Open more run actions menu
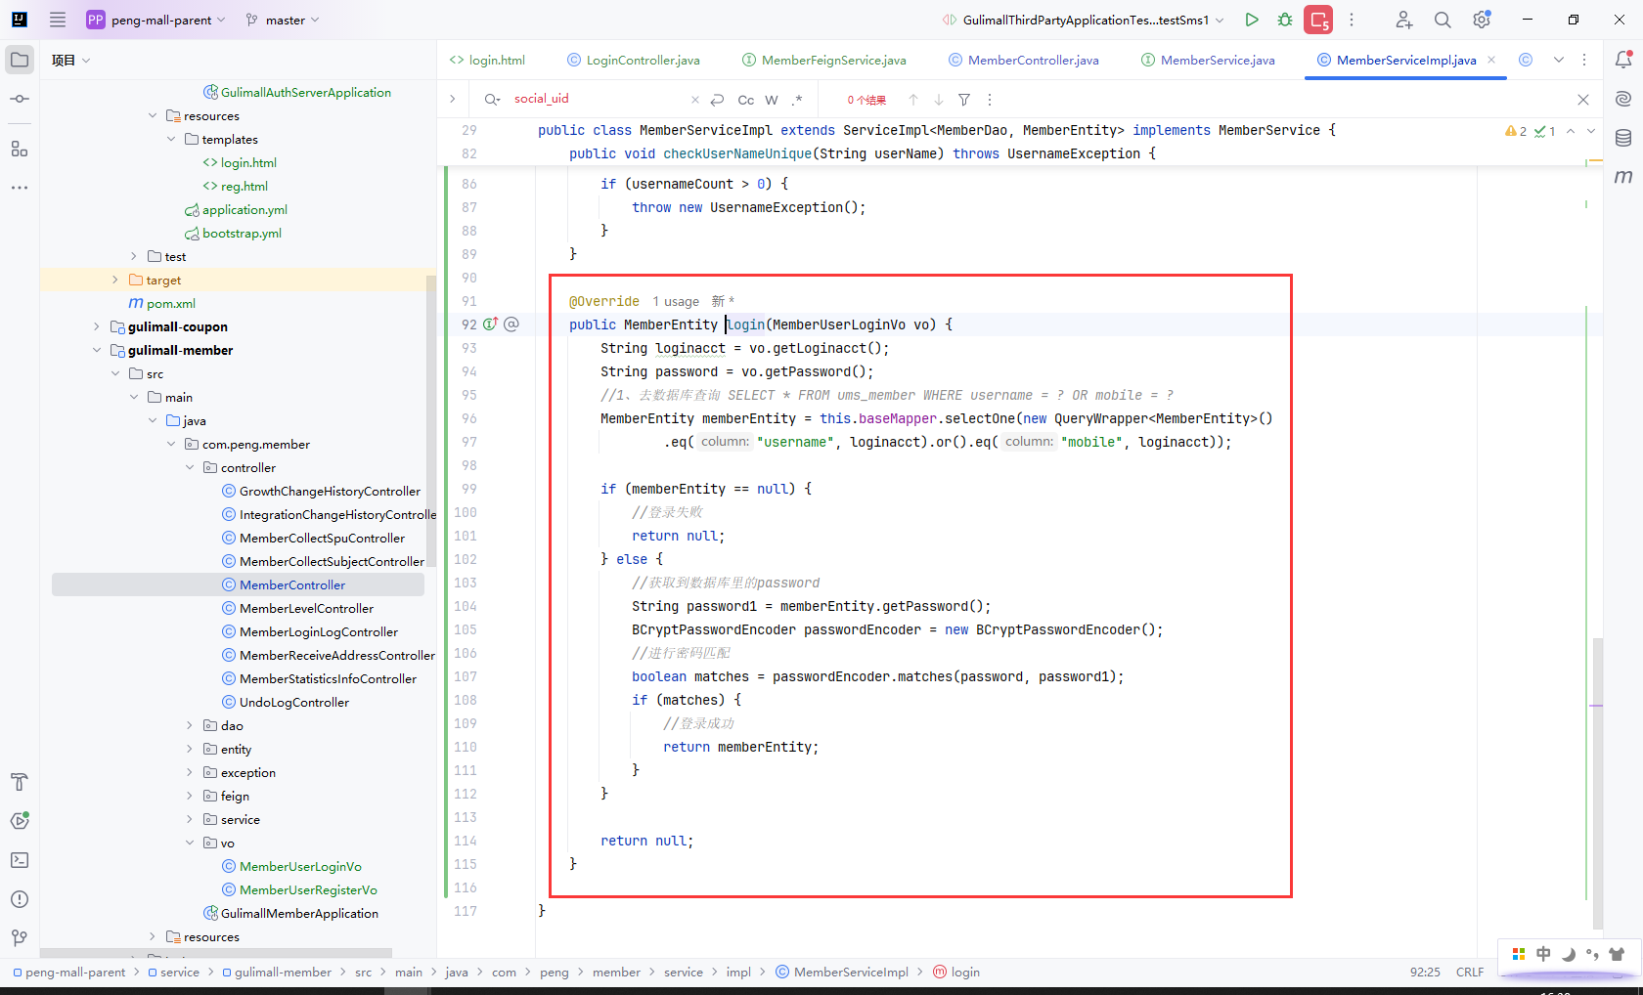This screenshot has width=1643, height=995. [1352, 20]
